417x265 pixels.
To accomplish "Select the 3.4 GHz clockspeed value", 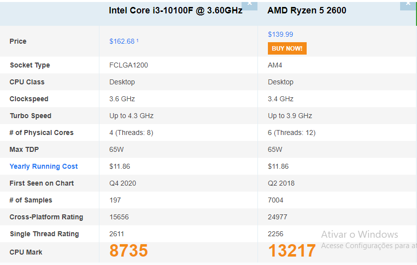I will [x=281, y=99].
